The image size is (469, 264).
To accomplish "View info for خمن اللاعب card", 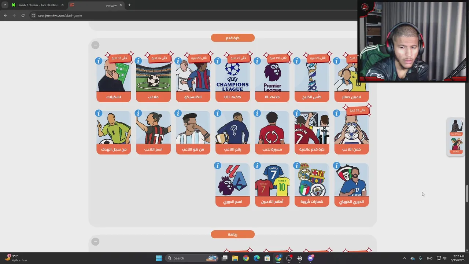I will (336, 113).
